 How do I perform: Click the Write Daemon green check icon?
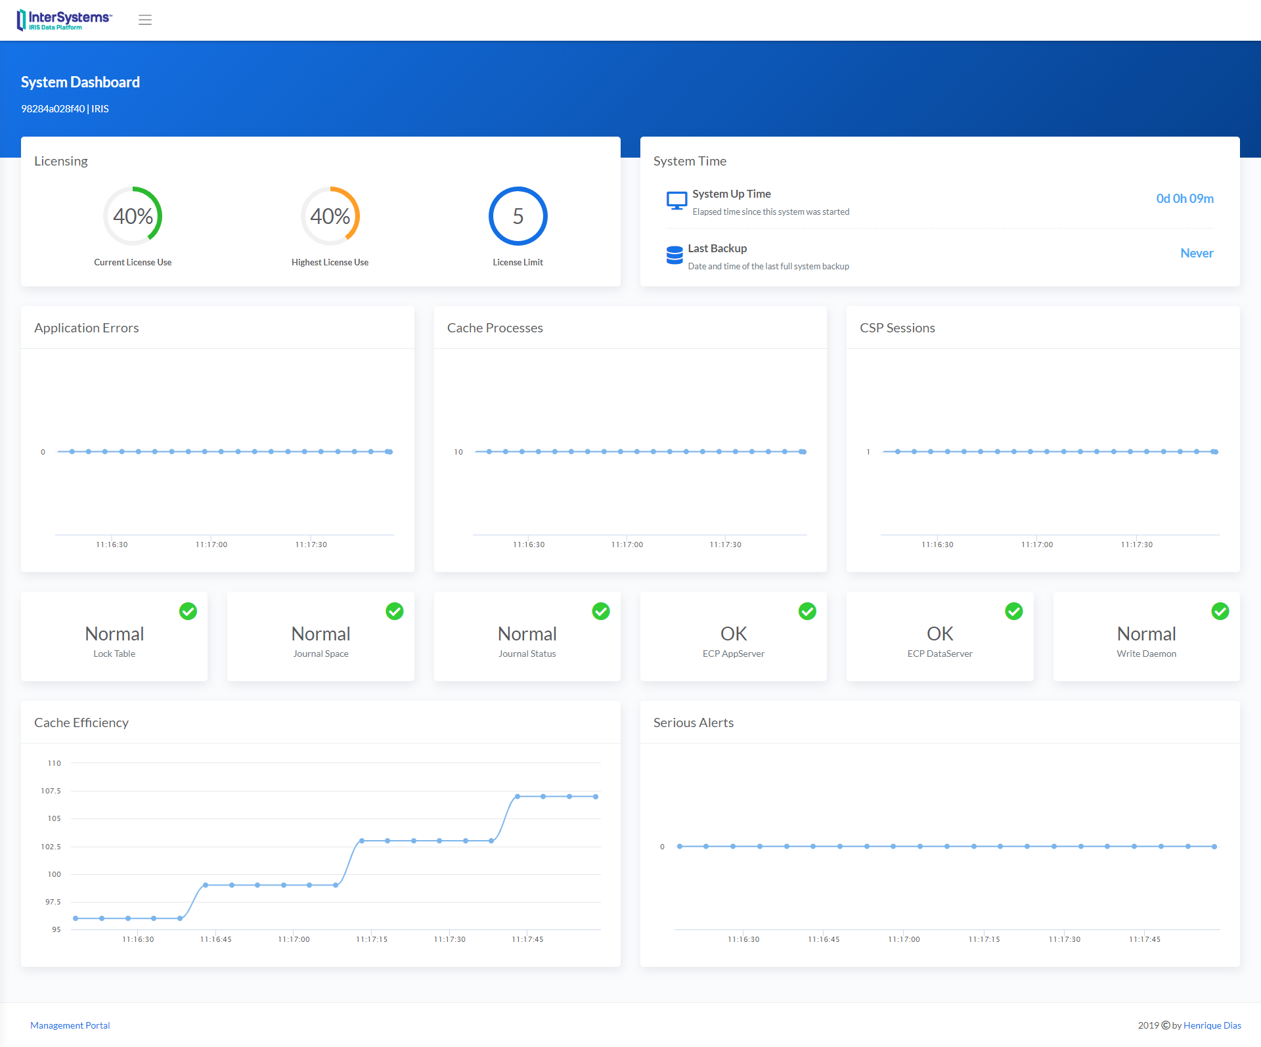click(x=1220, y=612)
